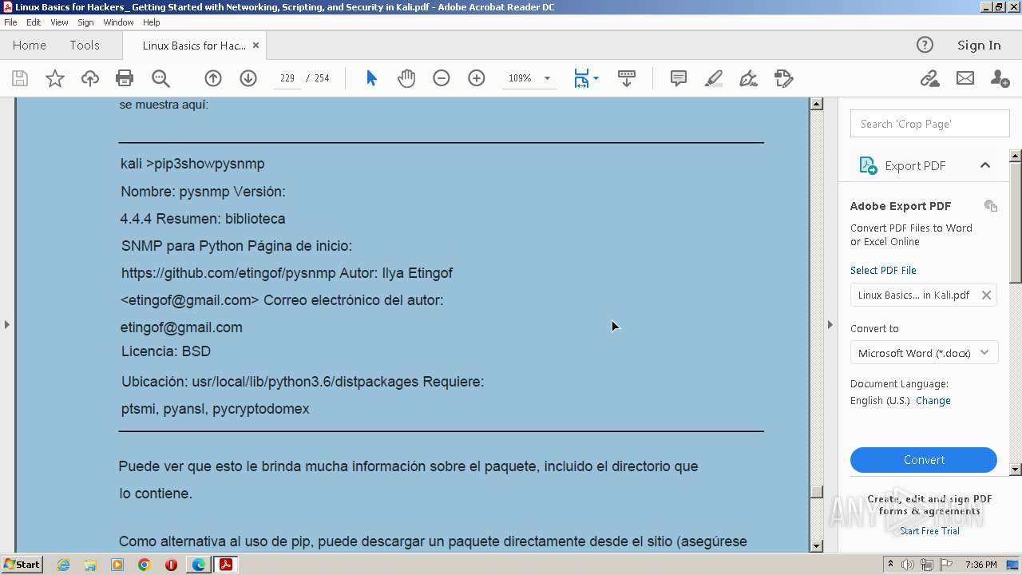Collapse the right tools pane
Image resolution: width=1022 pixels, height=575 pixels.
point(830,324)
